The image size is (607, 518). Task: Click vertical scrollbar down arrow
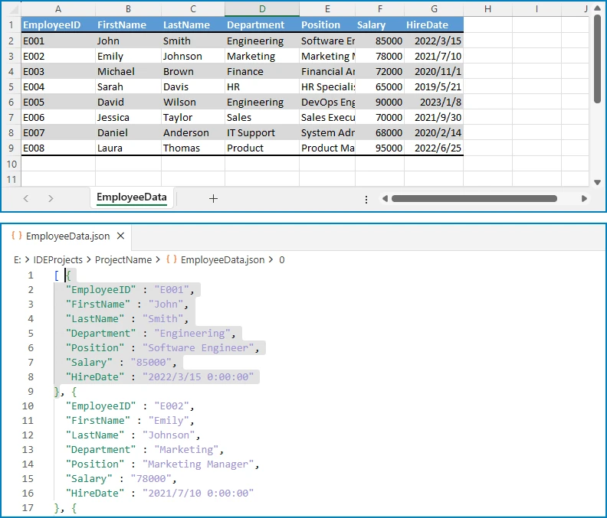597,182
